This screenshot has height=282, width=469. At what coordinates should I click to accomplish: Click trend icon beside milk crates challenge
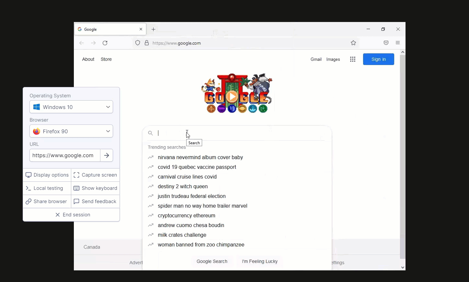point(151,235)
